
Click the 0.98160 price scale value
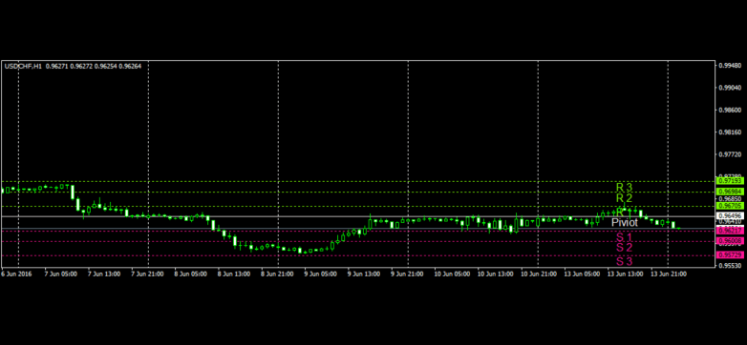(731, 132)
